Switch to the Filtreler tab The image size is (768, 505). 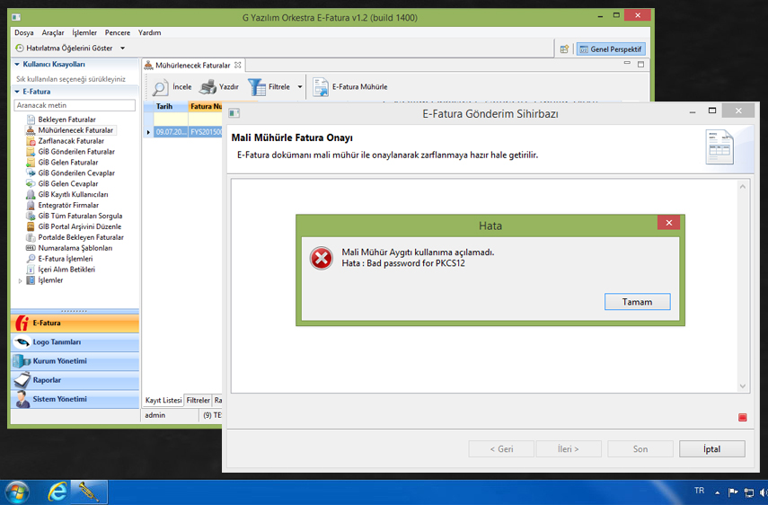coord(198,401)
